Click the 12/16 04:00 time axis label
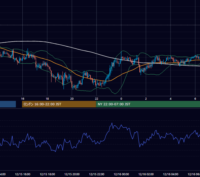 pos(171,174)
